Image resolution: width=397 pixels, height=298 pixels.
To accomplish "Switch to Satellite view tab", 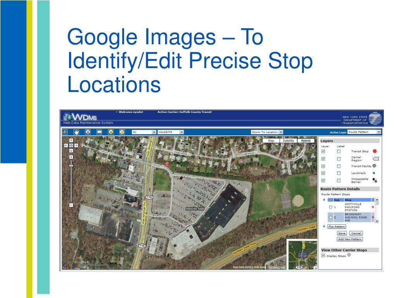I will 288,140.
